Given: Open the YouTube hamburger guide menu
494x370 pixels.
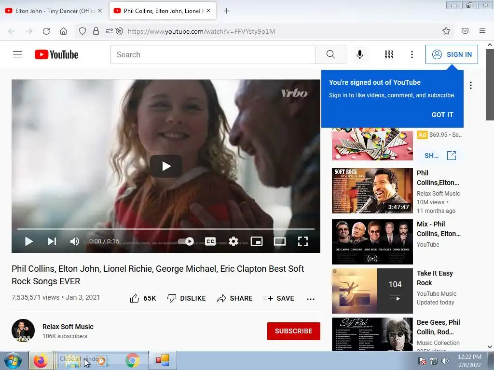Looking at the screenshot, I should 17,54.
